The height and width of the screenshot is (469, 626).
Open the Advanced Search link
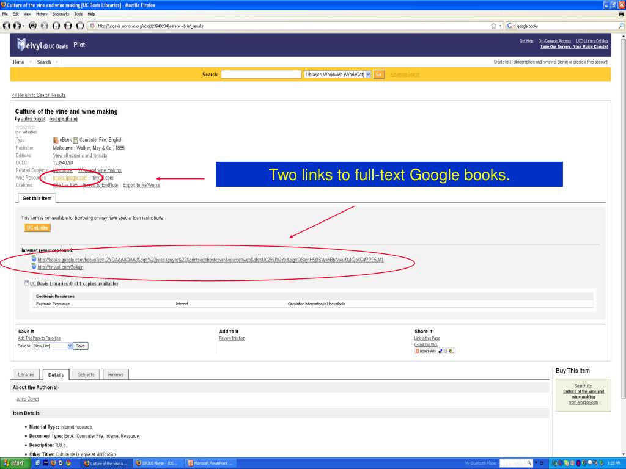pos(405,75)
